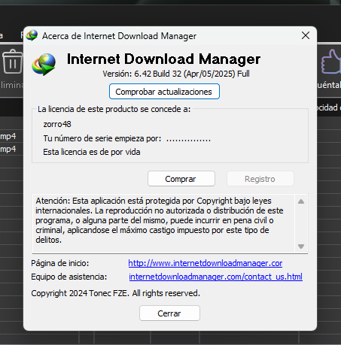Click the large IDM globe logo
The image size is (341, 345).
[44, 64]
